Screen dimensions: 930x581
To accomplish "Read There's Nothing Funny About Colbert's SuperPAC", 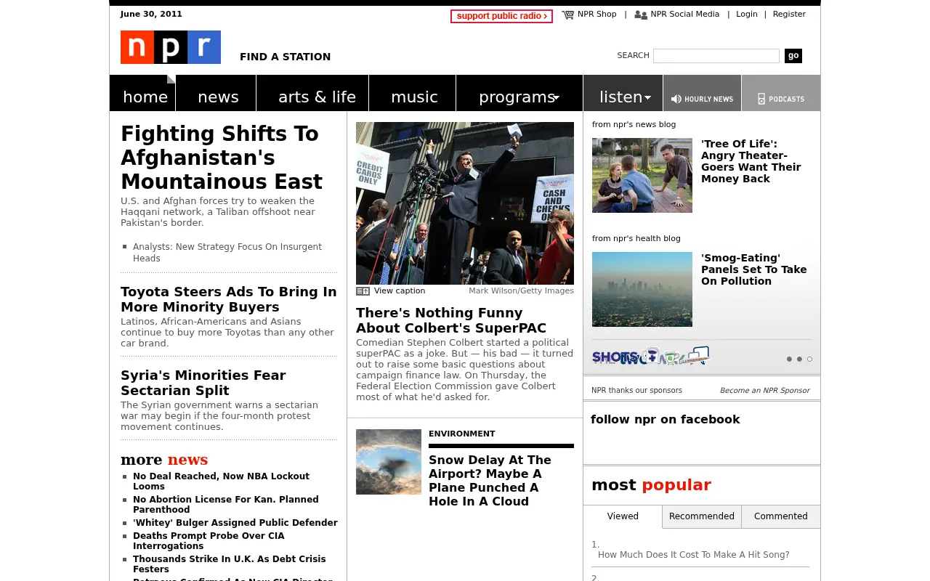I will [x=451, y=320].
